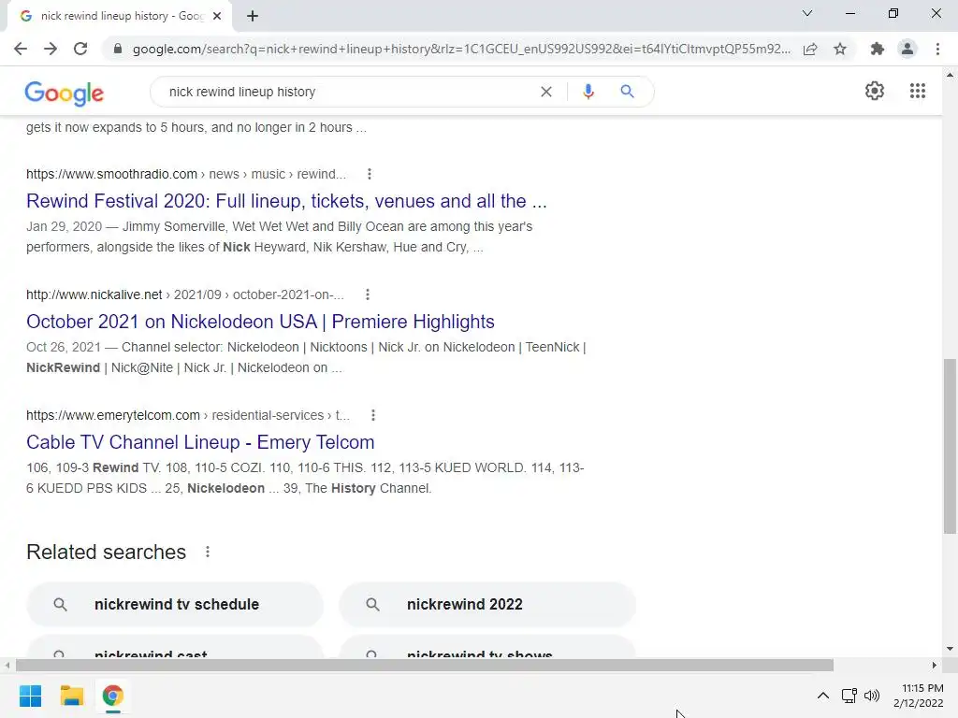The image size is (958, 718).
Task: Search related 'nickrewind tv schedule'
Action: tap(175, 605)
